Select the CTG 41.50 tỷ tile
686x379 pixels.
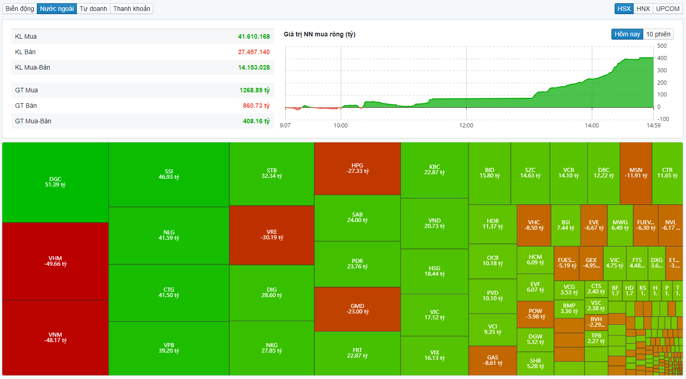(169, 293)
